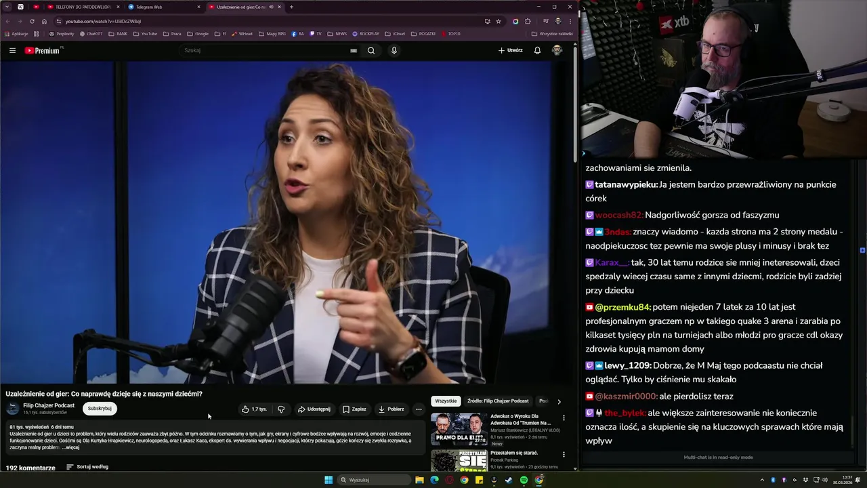Open the Aplikacje apps shortcut
The width and height of the screenshot is (867, 488).
pos(16,33)
